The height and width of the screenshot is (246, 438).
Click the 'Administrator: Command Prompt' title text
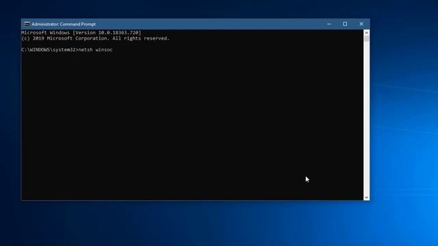click(64, 25)
